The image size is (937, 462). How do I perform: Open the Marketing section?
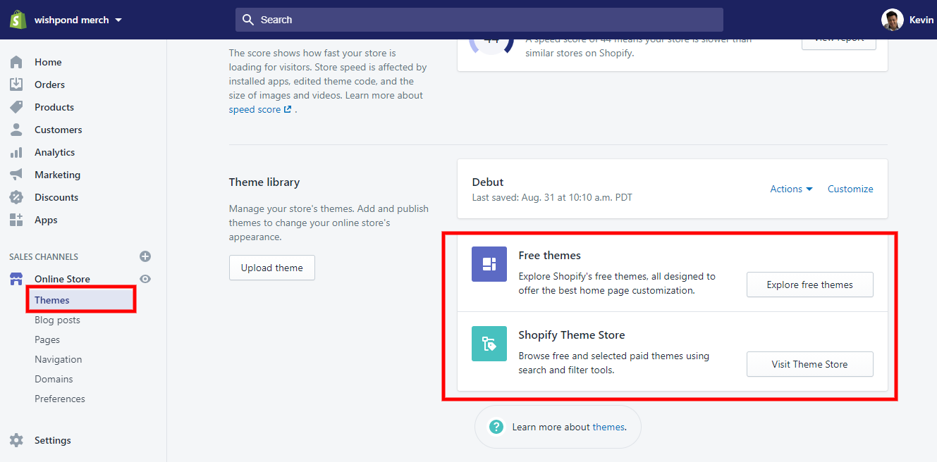(x=57, y=175)
